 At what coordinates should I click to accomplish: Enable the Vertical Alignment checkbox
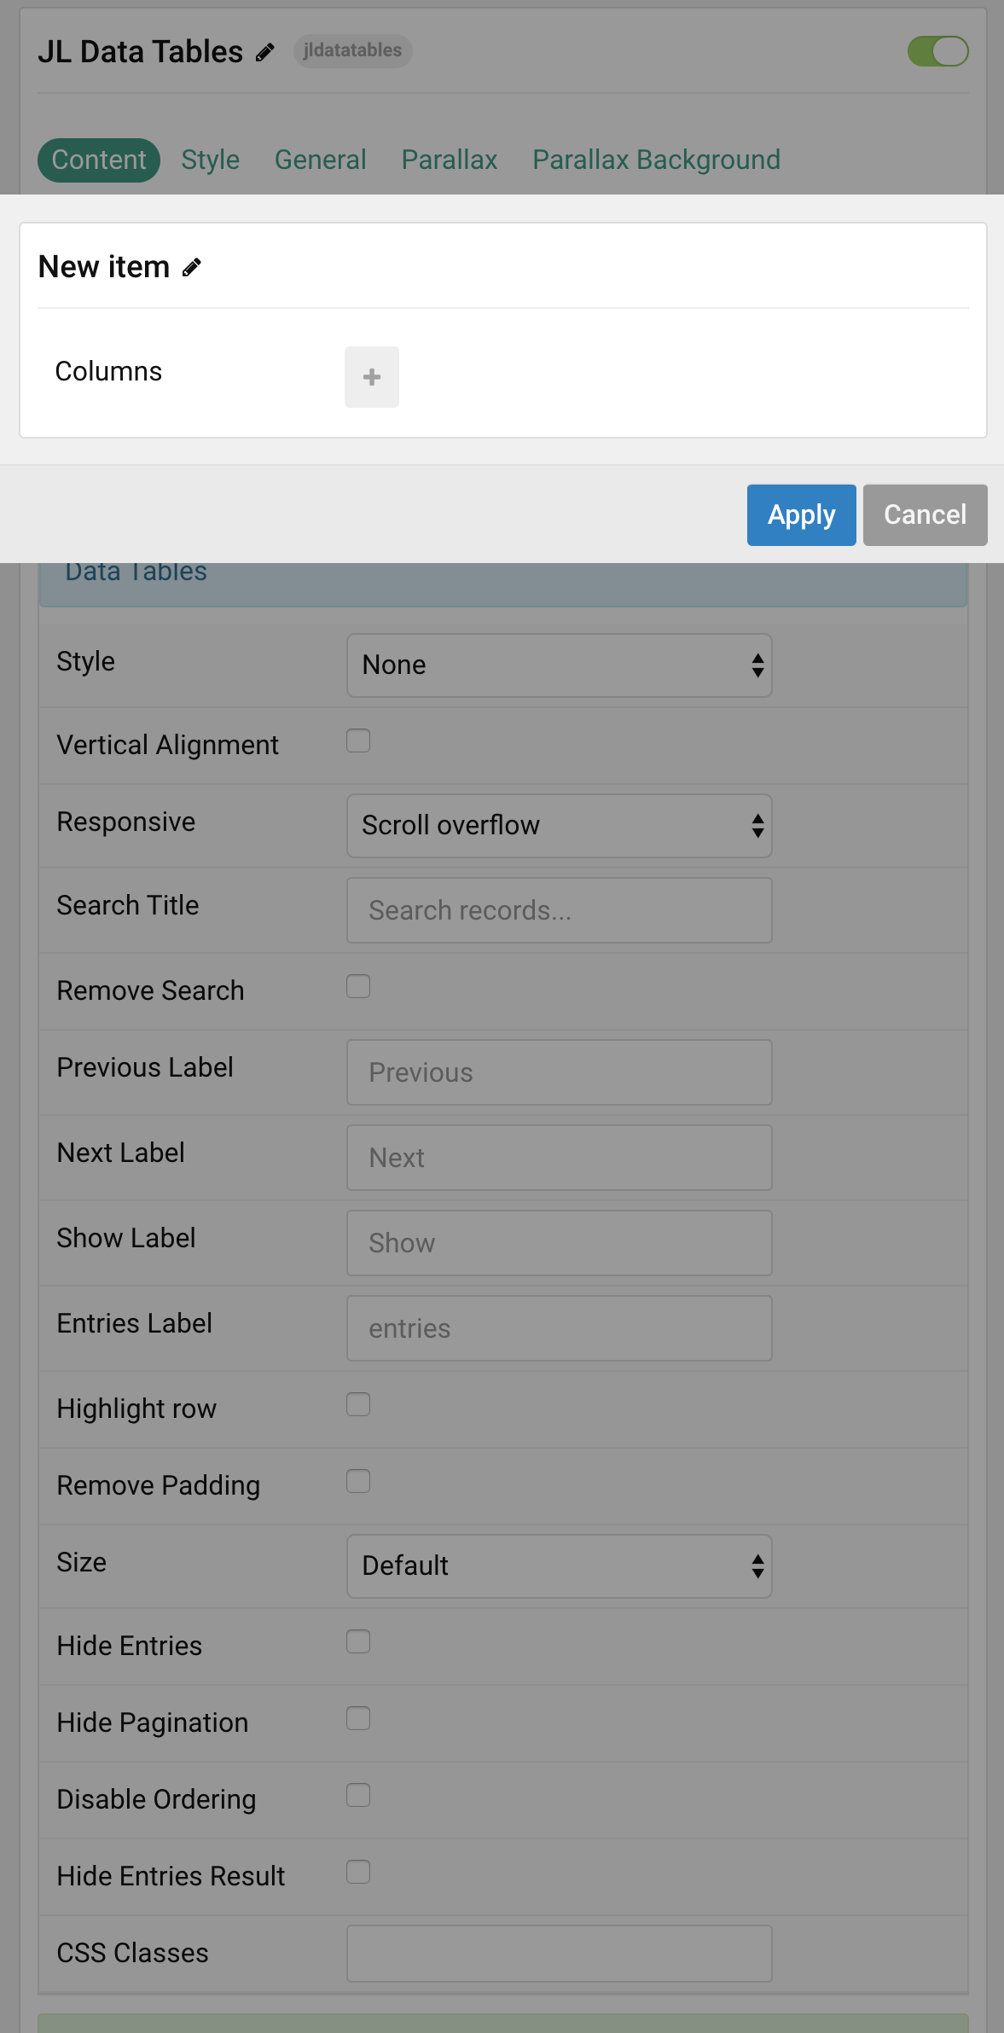(x=358, y=741)
